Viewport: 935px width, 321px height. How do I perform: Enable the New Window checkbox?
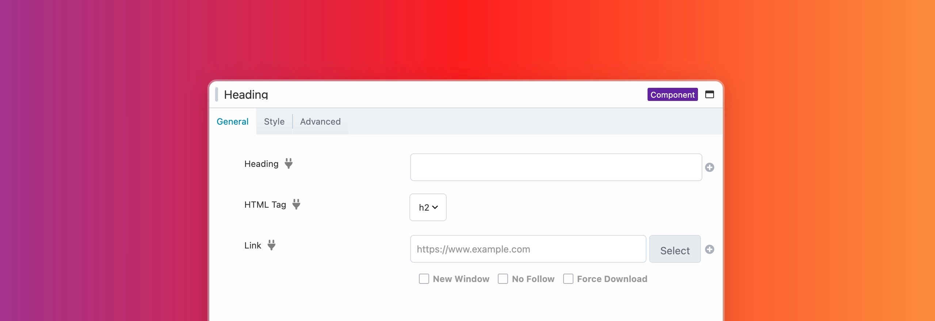click(424, 279)
